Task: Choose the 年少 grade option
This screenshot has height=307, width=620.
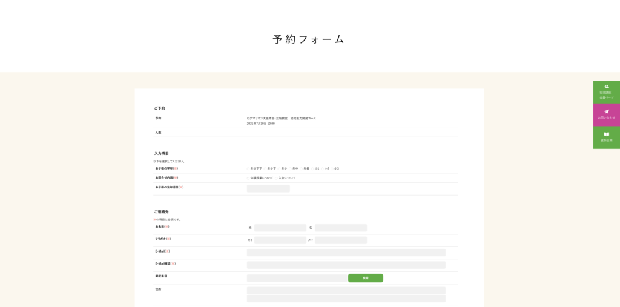Action: (279, 168)
